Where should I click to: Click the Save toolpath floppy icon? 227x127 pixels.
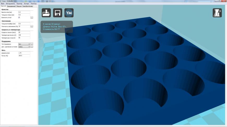pyautogui.click(x=58, y=13)
